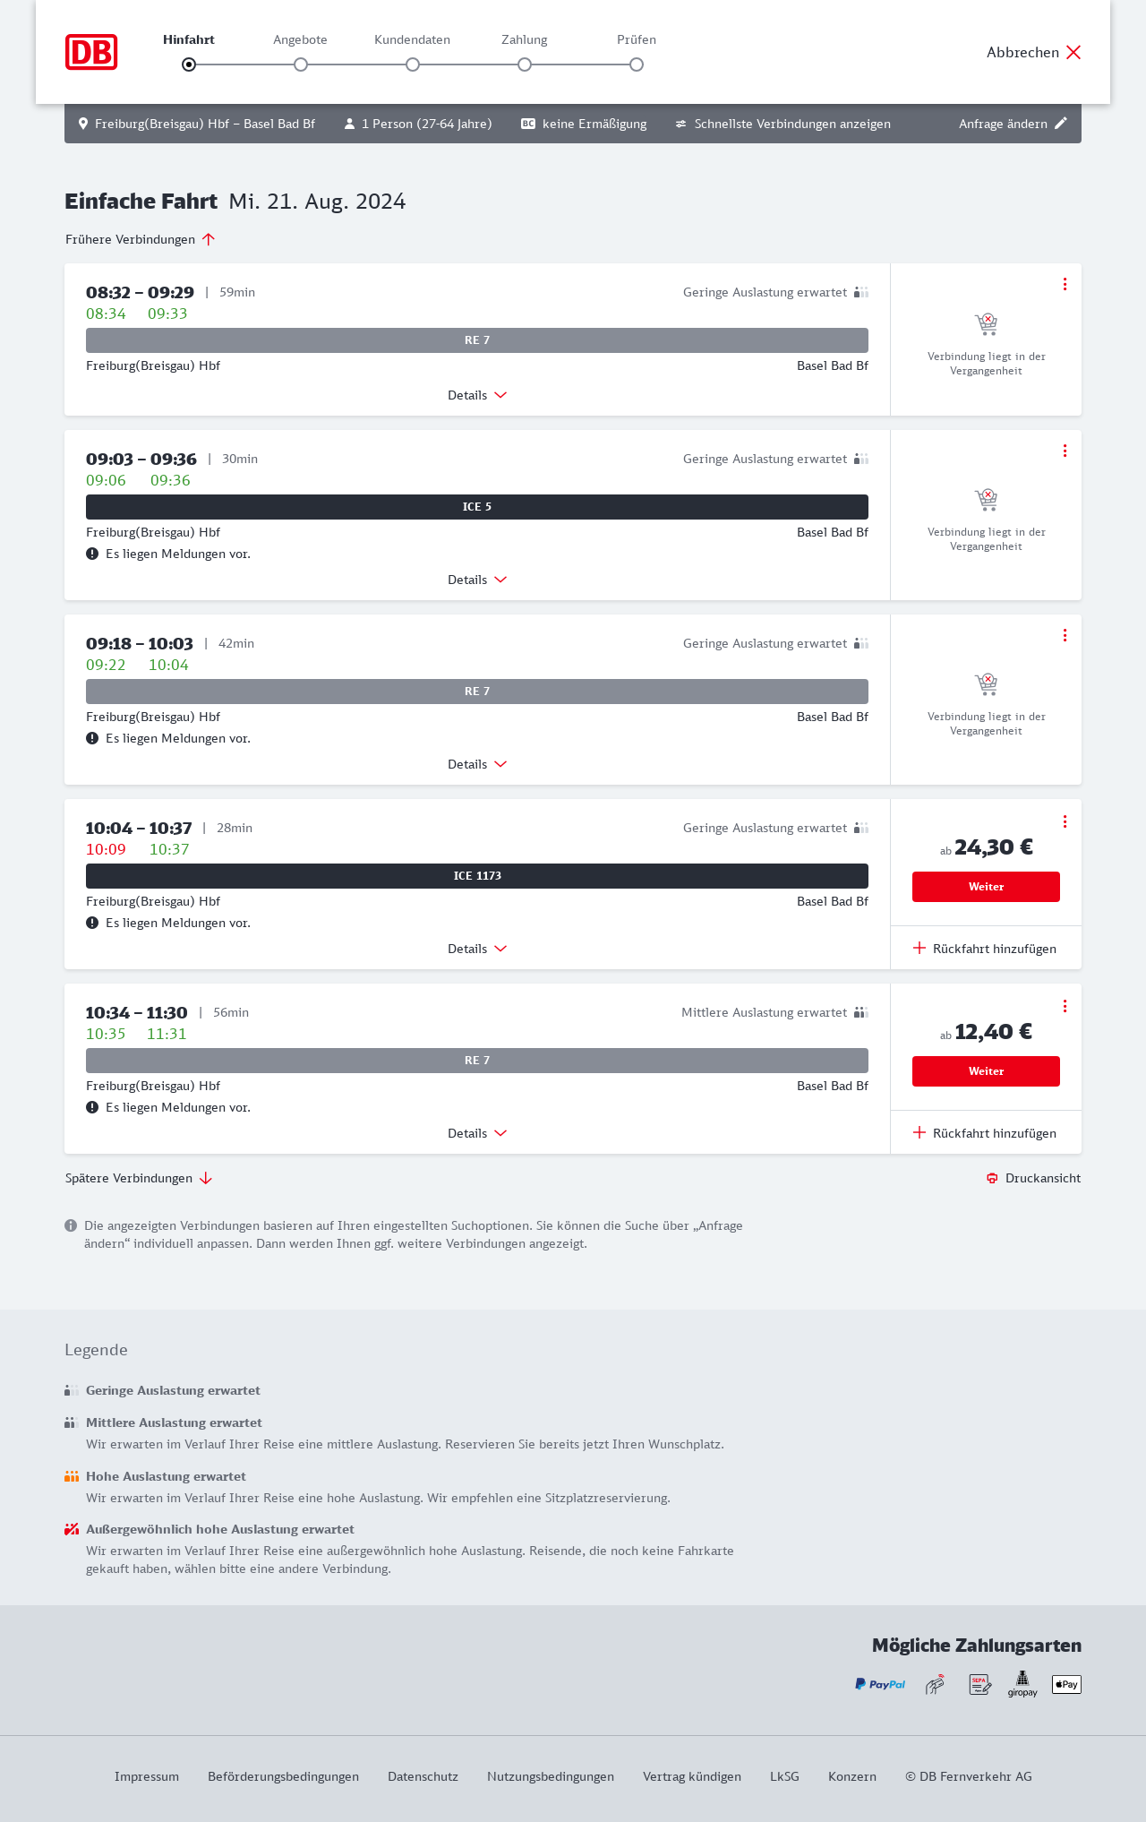Click the pencil icon beside Anfrage ändern

point(1061,124)
